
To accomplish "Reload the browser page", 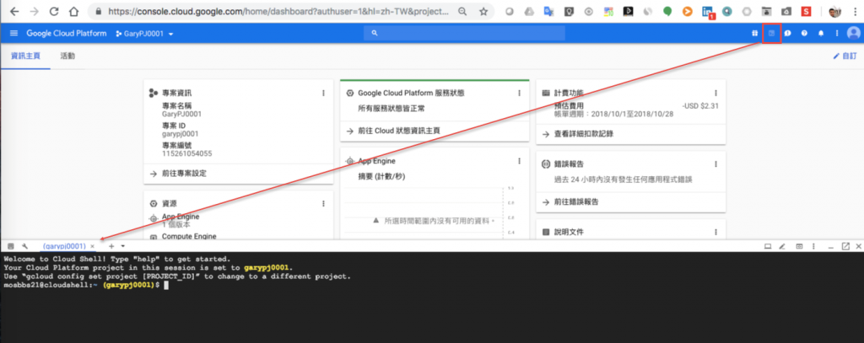I will coord(54,11).
